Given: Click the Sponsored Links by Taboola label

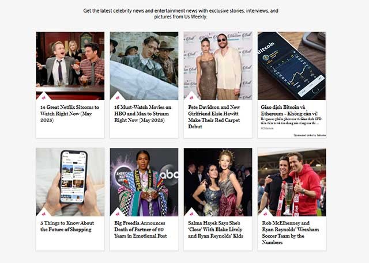Looking at the screenshot, I should point(310,135).
